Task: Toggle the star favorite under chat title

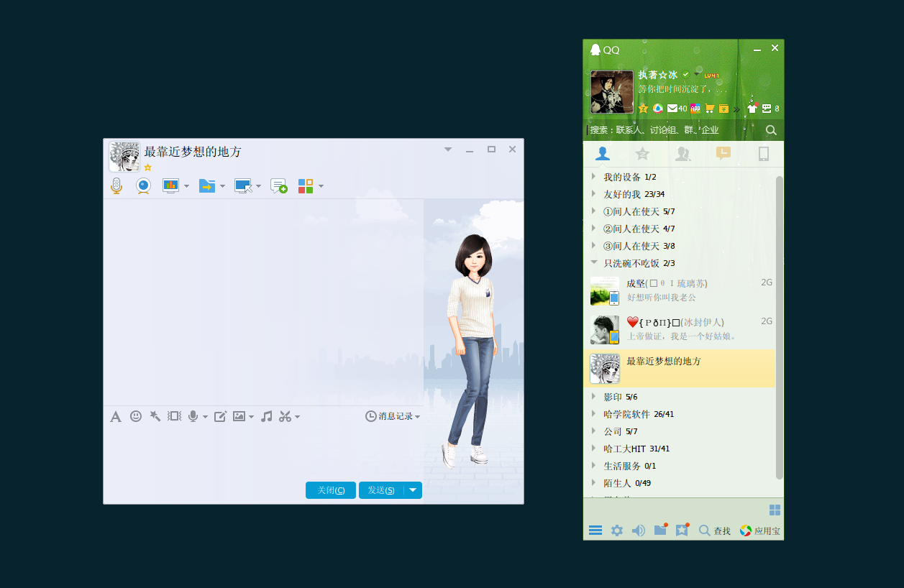Action: tap(147, 167)
